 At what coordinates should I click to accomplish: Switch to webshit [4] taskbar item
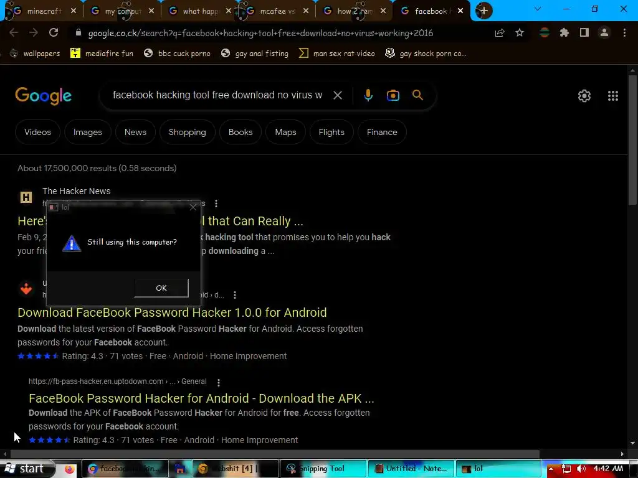click(x=235, y=469)
